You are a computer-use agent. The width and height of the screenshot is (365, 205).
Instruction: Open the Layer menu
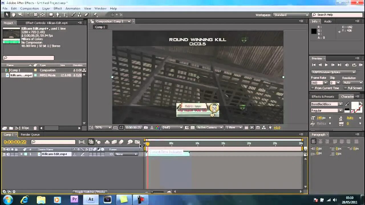tap(46, 9)
